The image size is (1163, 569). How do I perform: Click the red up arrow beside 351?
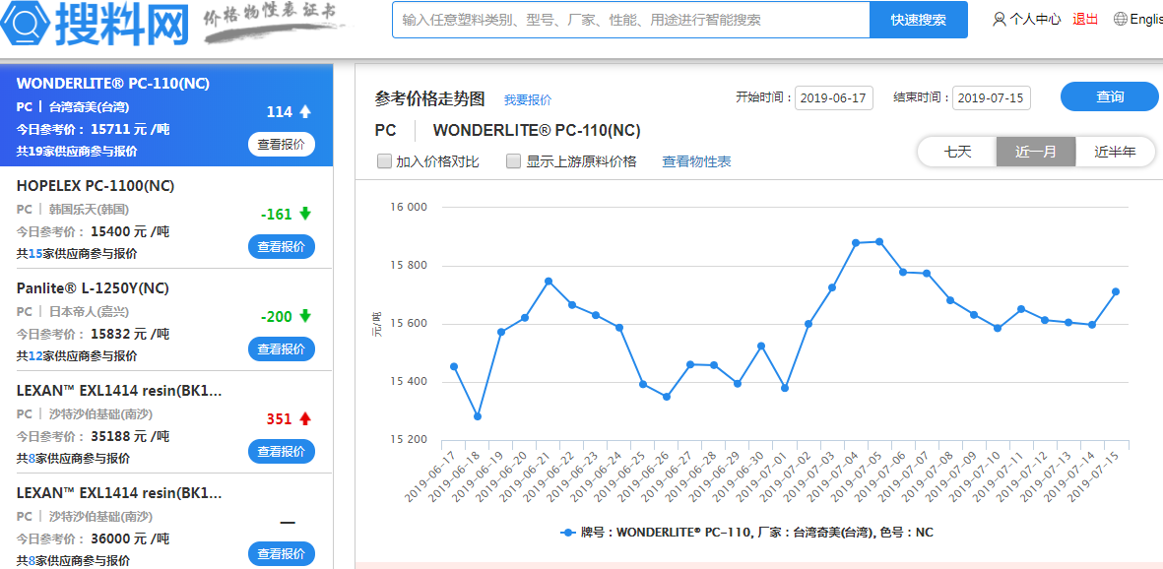pyautogui.click(x=305, y=418)
